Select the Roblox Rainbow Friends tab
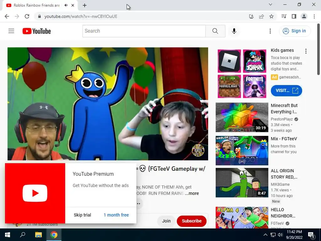 [x=36, y=5]
